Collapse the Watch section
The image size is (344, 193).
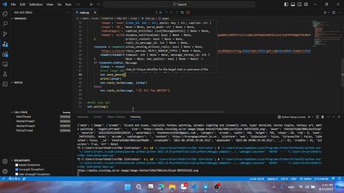point(12,83)
